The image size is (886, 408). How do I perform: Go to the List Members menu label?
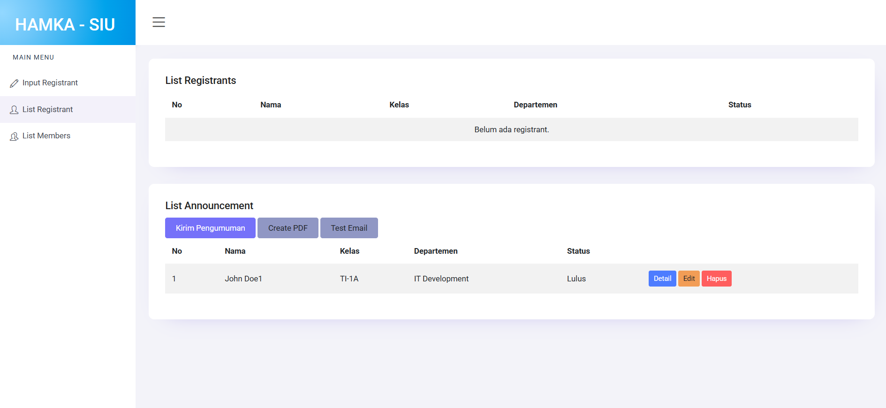pyautogui.click(x=46, y=136)
